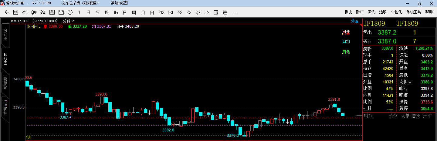Toggle the link icon before IF1809
The image size is (437, 141).
(x=13, y=21)
